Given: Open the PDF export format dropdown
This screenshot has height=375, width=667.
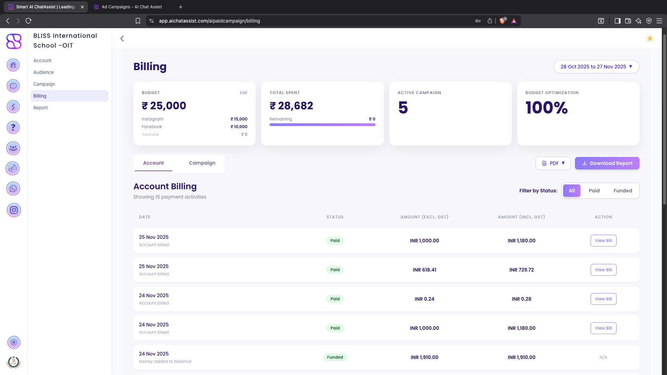Looking at the screenshot, I should pos(553,163).
